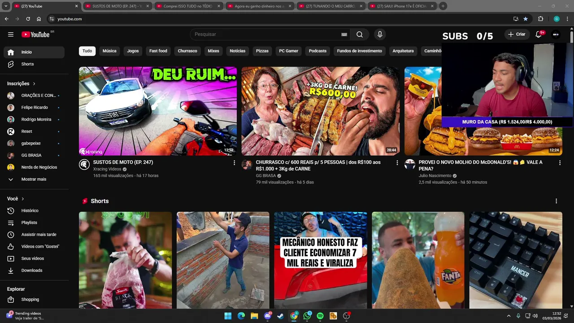
Task: Go to Início in sidebar
Action: coord(34,52)
